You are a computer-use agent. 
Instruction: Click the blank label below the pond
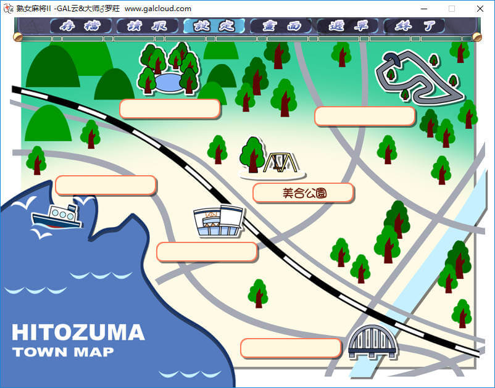click(x=170, y=109)
